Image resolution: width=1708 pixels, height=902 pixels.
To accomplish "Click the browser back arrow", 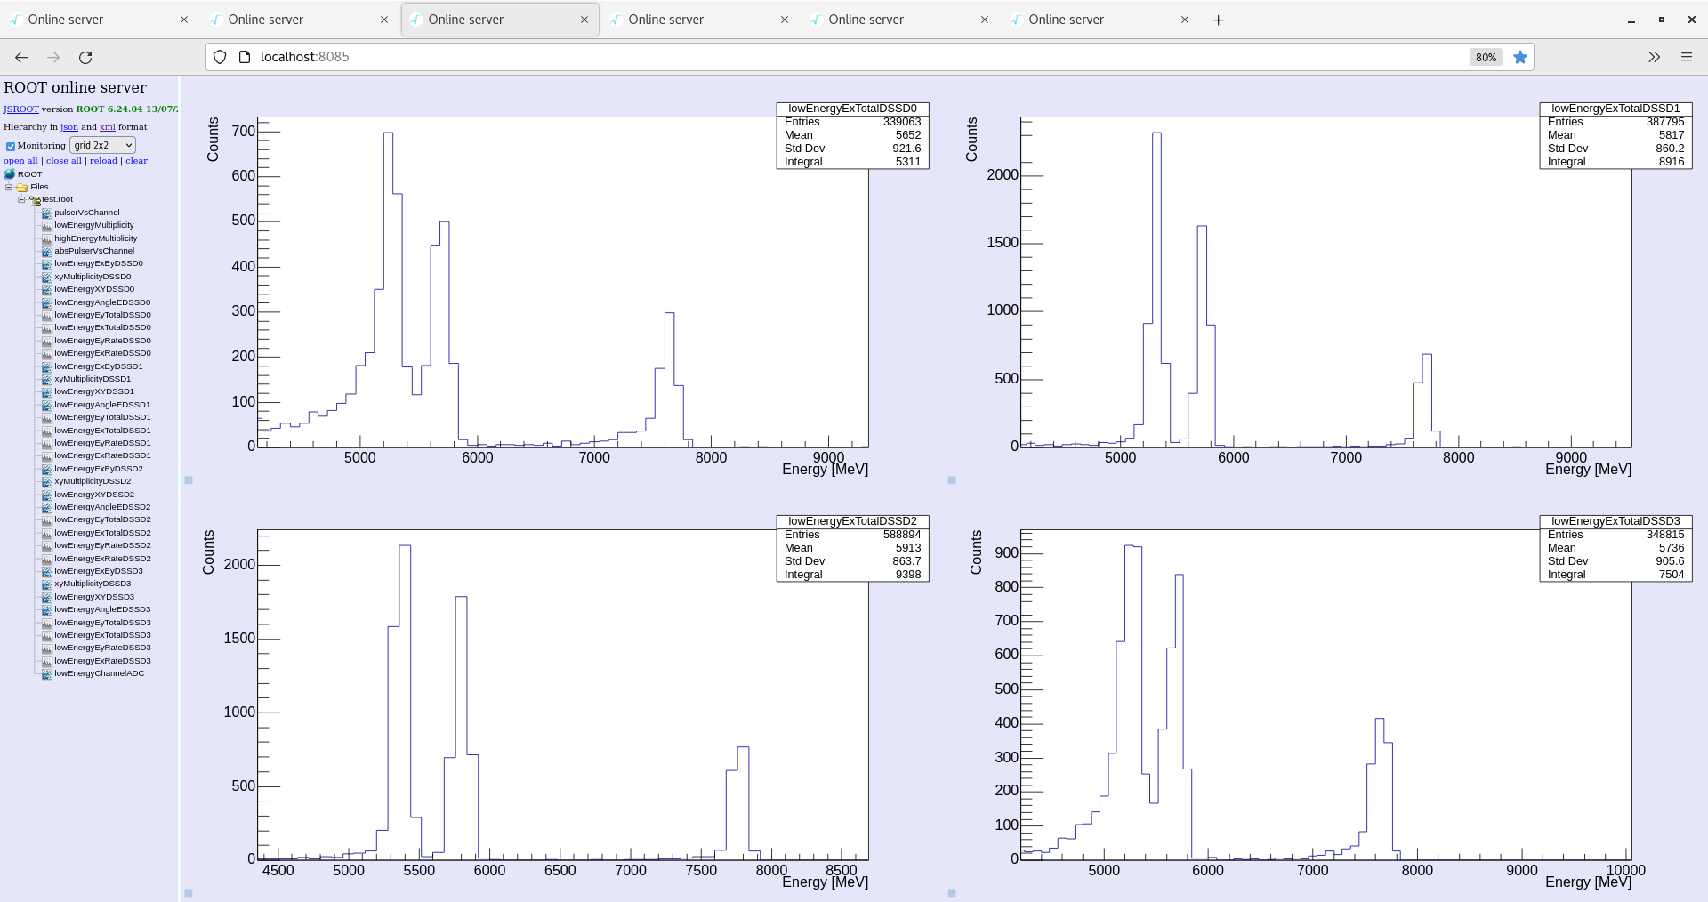I will click(21, 57).
